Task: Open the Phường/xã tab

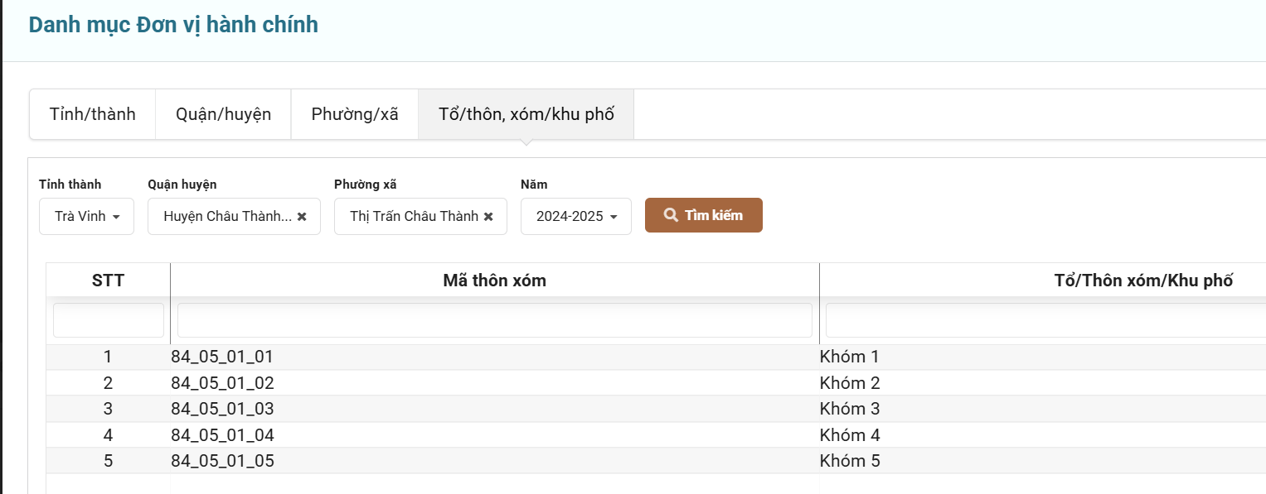Action: (355, 114)
